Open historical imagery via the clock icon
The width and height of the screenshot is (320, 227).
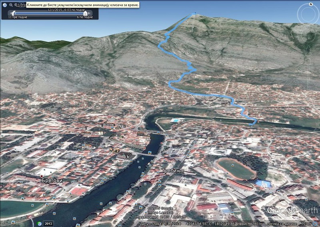40,223
